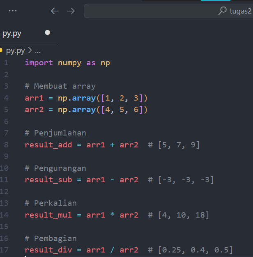Click the '# [0.25, 0.4, 0.5]' comment
The width and height of the screenshot is (253, 257).
pos(191,250)
